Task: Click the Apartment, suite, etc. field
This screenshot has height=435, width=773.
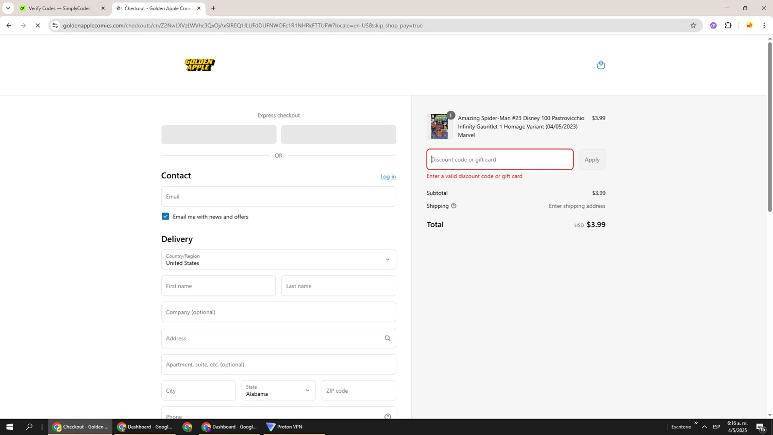Action: point(278,364)
